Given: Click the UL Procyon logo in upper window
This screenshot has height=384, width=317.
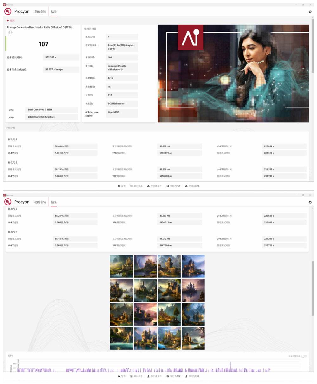Looking at the screenshot, I should [x=17, y=12].
